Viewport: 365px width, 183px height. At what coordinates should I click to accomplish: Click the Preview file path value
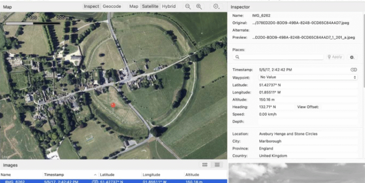click(303, 37)
